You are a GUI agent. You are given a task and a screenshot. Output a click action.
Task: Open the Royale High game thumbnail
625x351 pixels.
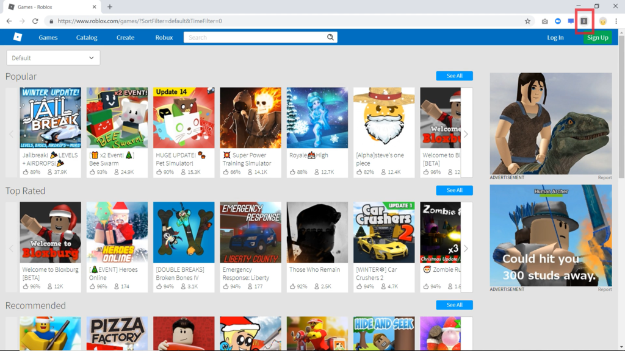click(317, 118)
